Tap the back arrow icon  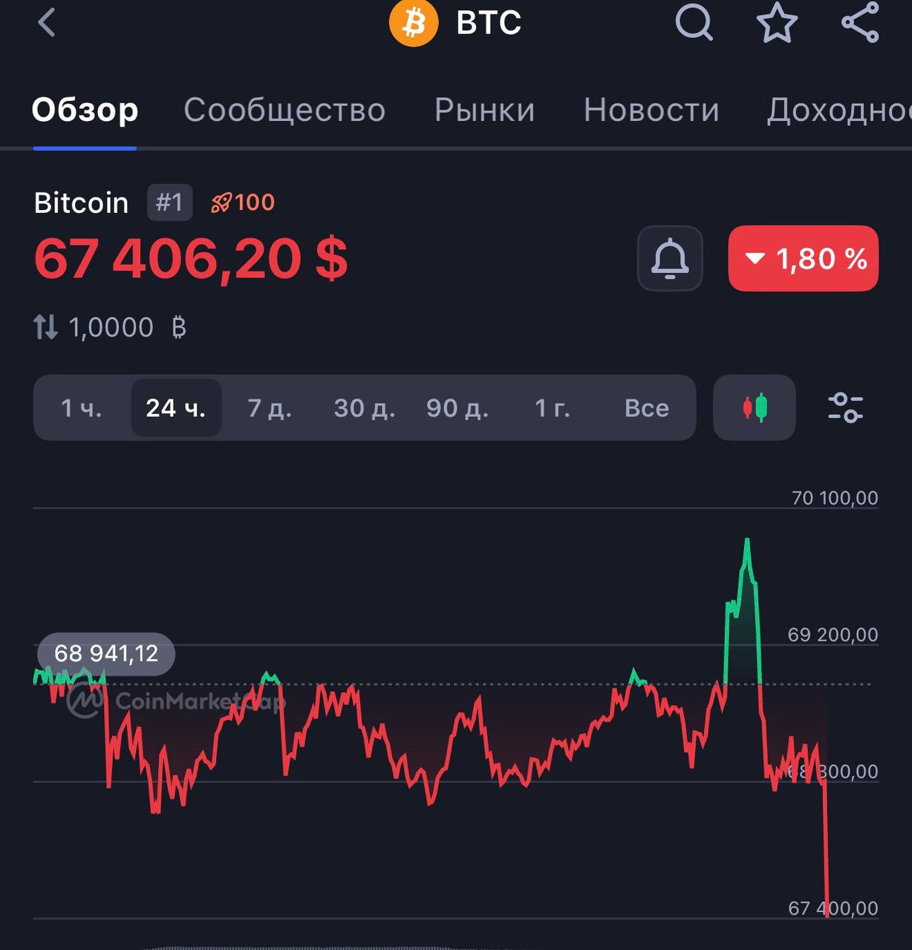(47, 22)
